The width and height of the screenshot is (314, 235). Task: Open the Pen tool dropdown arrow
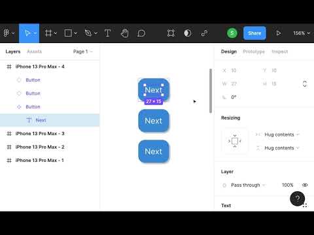pos(96,33)
